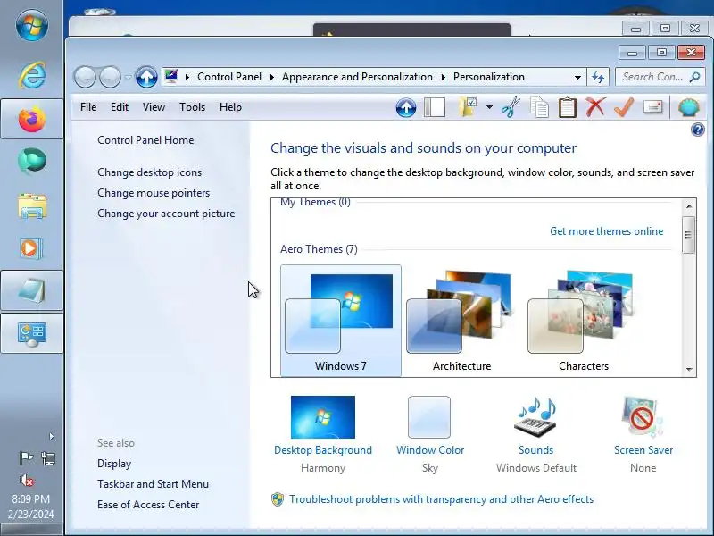Click the blue Help question mark icon
Screen dimensions: 714x536
click(698, 130)
